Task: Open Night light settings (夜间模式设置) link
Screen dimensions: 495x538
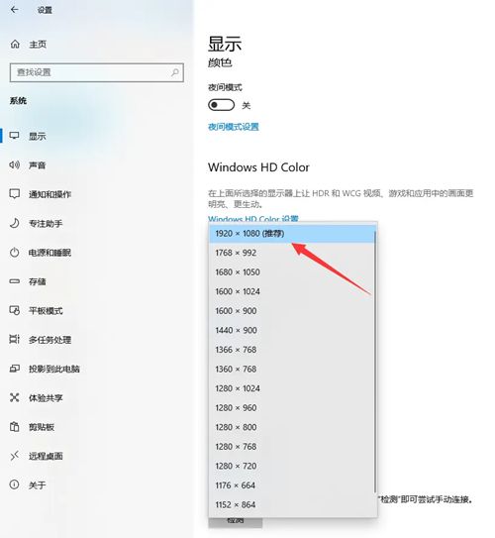Action: tap(234, 127)
